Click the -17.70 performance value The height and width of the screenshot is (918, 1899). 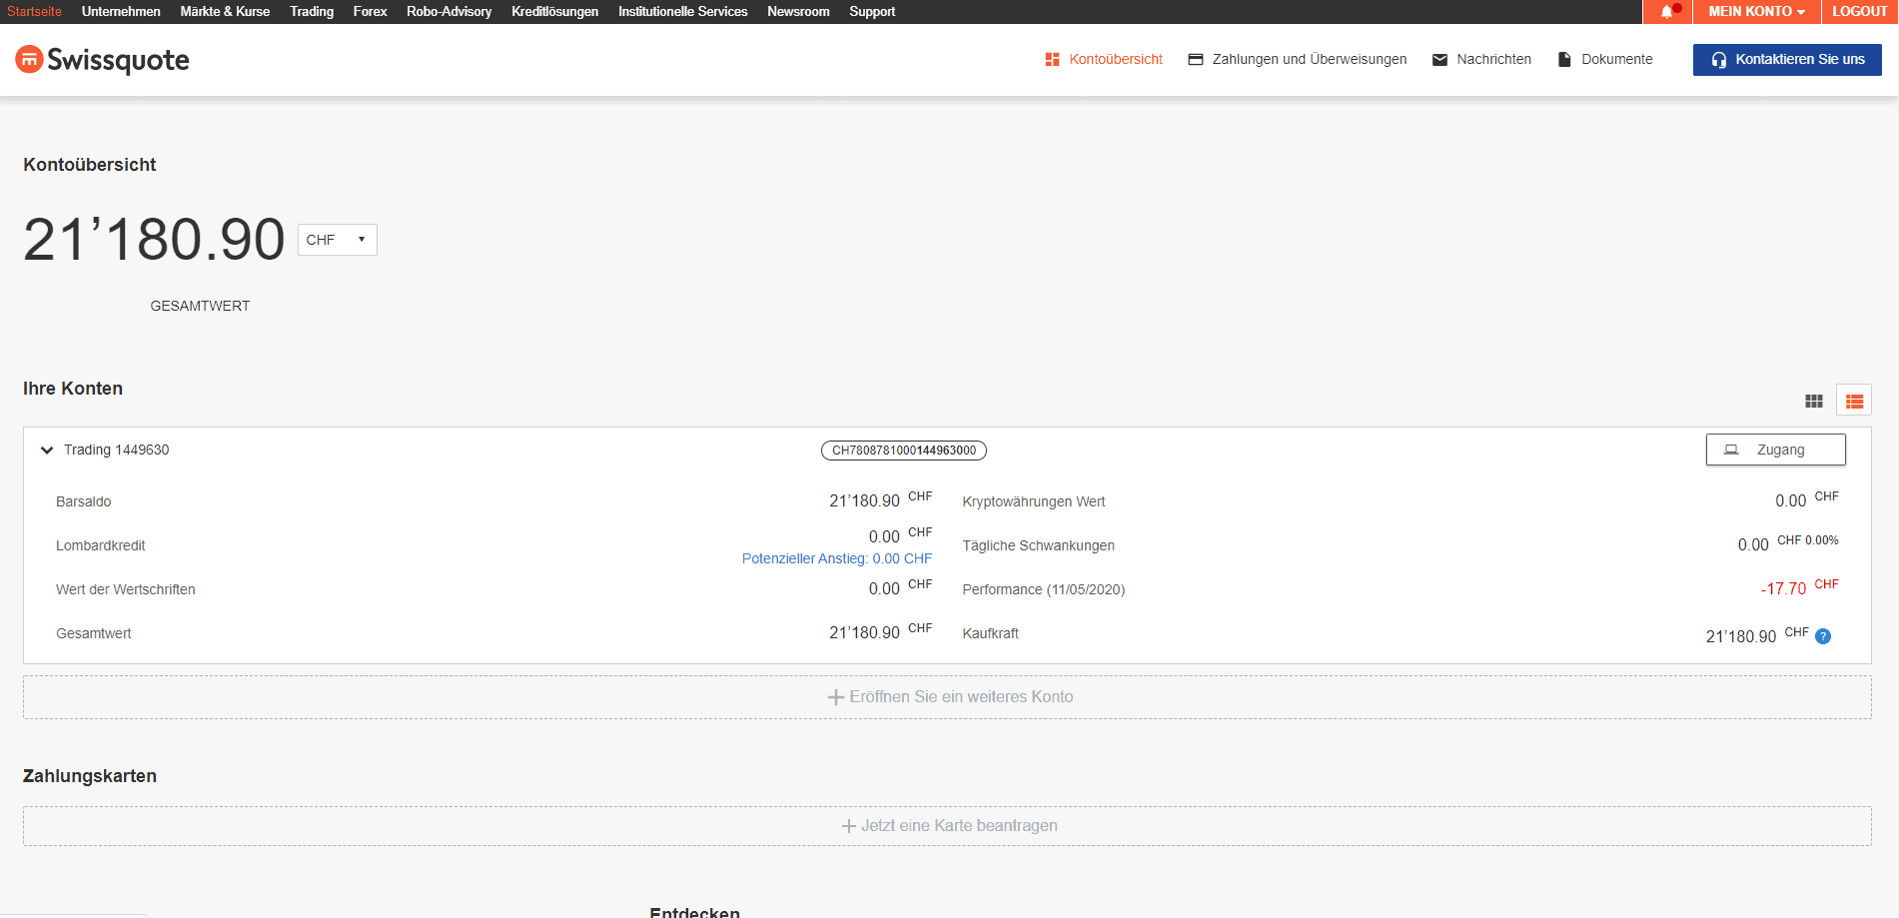click(x=1783, y=589)
